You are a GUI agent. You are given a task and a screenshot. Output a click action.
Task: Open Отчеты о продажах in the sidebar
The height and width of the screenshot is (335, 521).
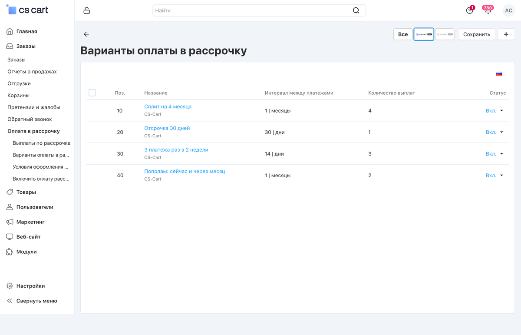click(32, 72)
